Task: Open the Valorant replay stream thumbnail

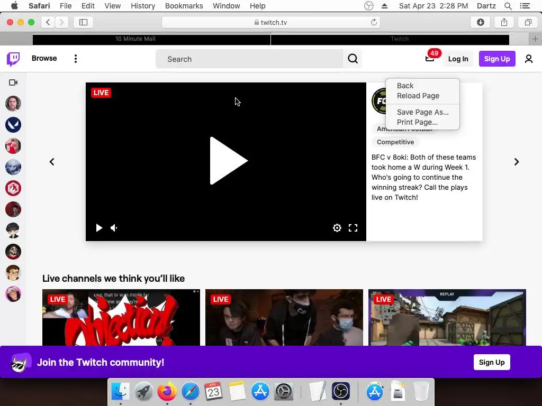Action: 447,318
